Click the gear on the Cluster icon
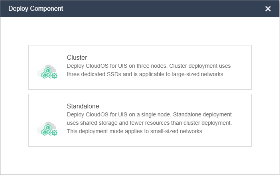 54,75
